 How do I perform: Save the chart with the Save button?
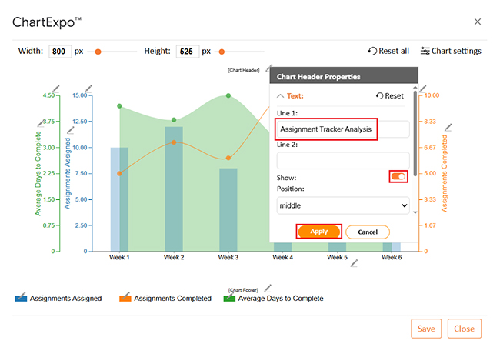tap(426, 329)
